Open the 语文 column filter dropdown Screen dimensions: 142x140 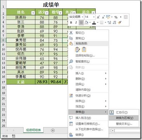[x=47, y=13]
